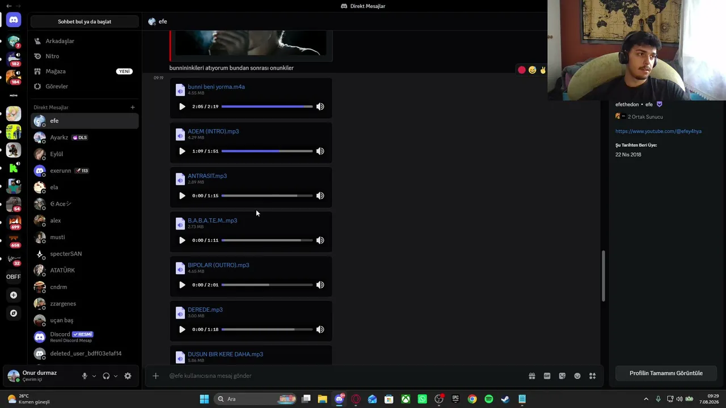Viewport: 726px width, 408px height.
Task: Mute volume on ANTRASIT.mp3
Action: coord(320,195)
